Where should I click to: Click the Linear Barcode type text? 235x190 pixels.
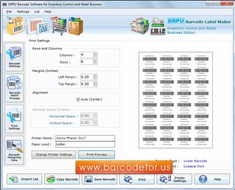(195, 161)
